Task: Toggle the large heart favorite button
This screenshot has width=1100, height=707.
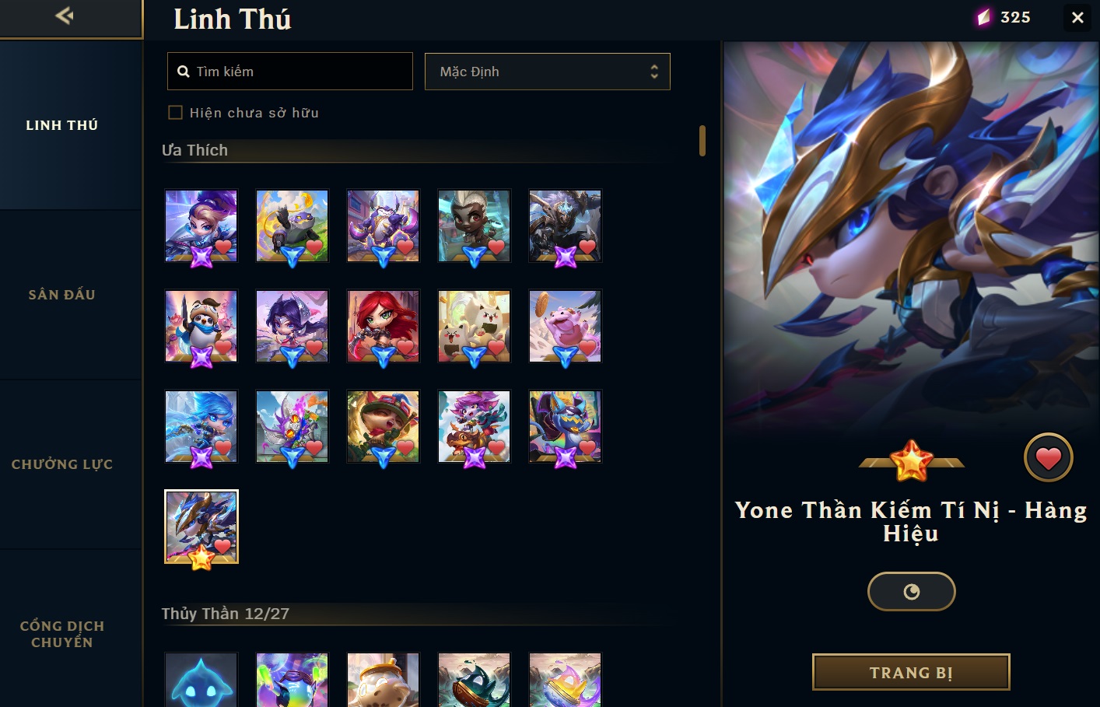Action: pos(1048,458)
